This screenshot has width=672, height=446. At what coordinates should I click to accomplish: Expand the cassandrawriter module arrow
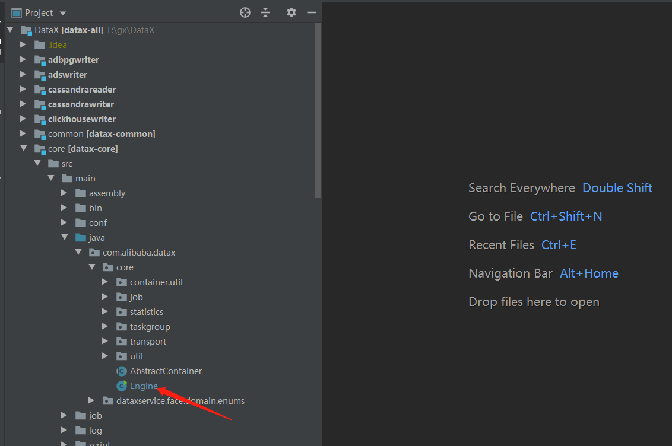point(23,104)
